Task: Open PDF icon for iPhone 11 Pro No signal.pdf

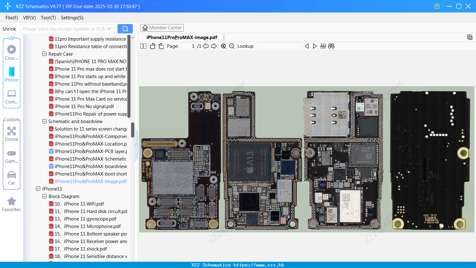Action: [51, 107]
